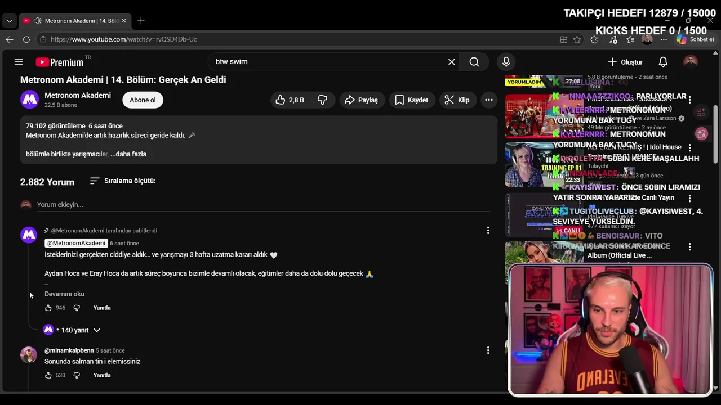Image resolution: width=721 pixels, height=405 pixels.
Task: Mute the tab via speaker icon
Action: pos(37,21)
